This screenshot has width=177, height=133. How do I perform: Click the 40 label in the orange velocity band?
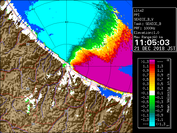[105, 44]
